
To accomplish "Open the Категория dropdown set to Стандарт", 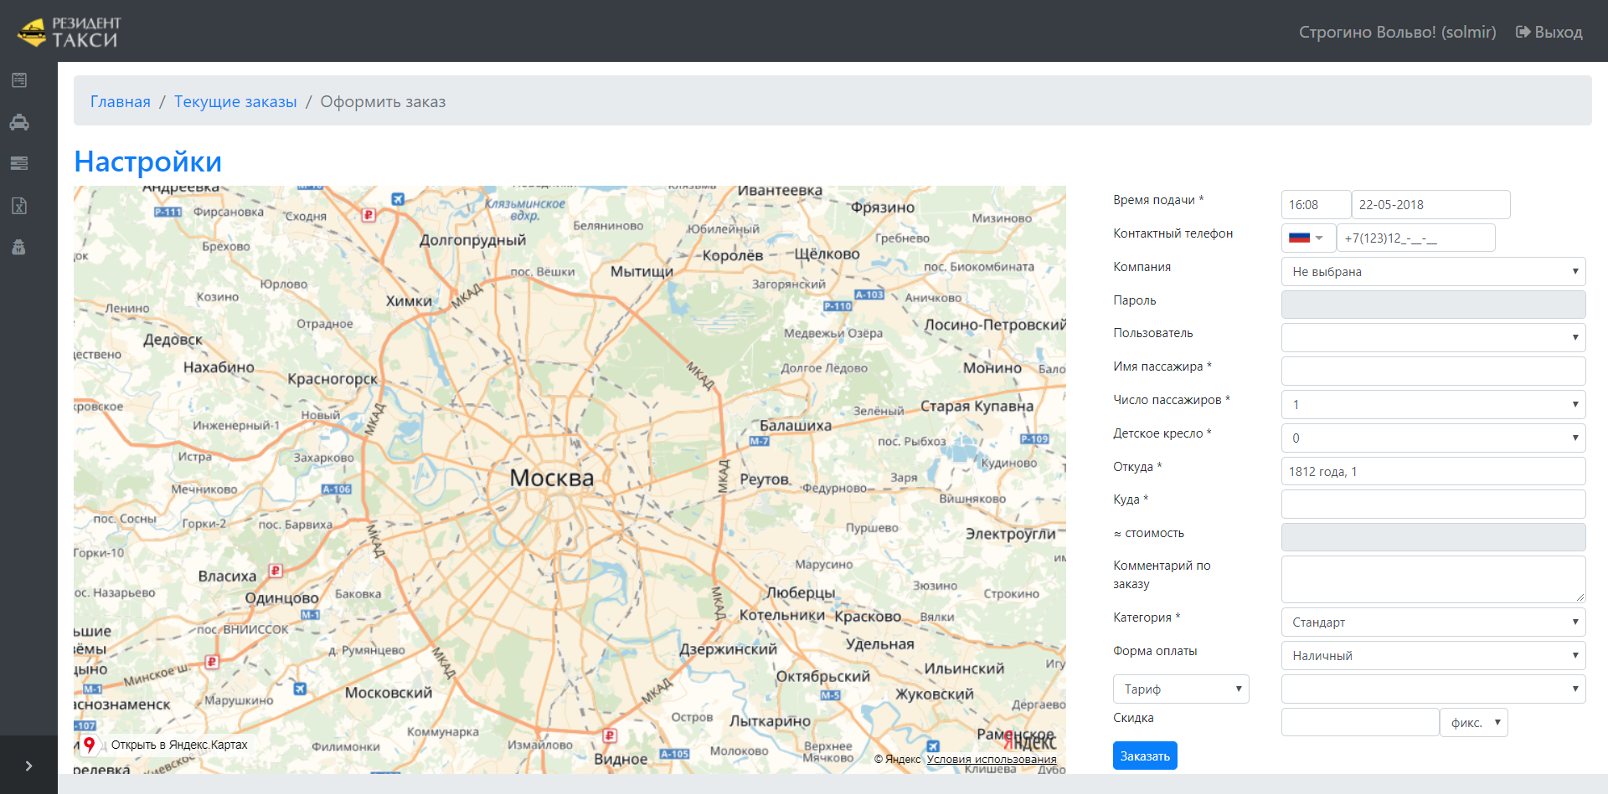I will pos(1432,622).
